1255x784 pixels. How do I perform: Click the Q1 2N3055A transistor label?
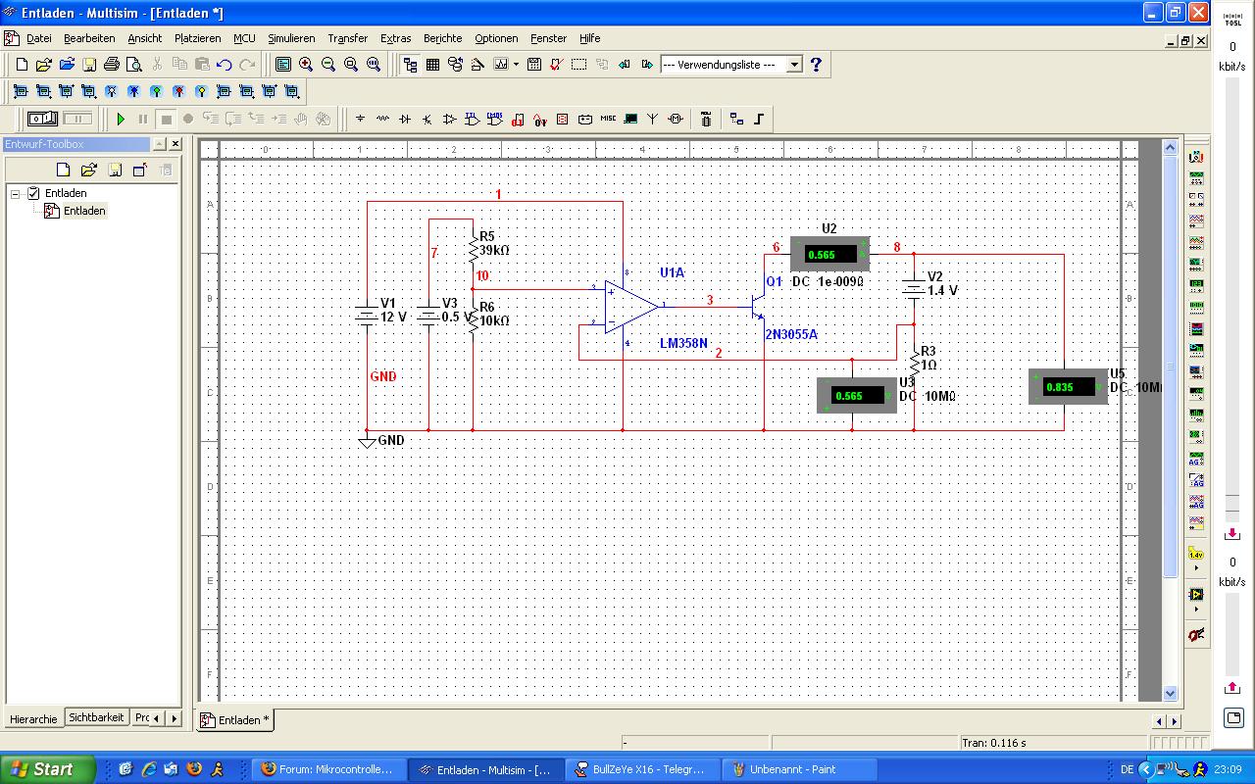[x=791, y=334]
